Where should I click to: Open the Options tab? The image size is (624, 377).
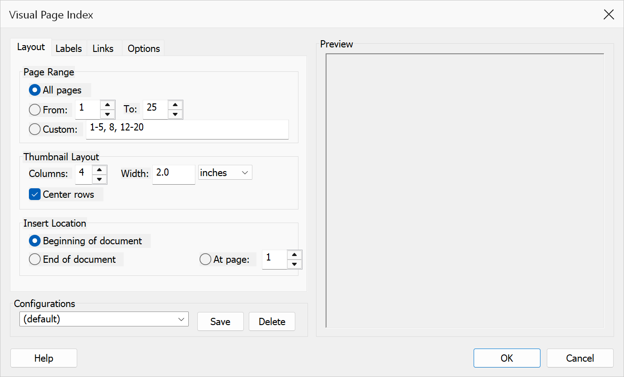pos(144,48)
